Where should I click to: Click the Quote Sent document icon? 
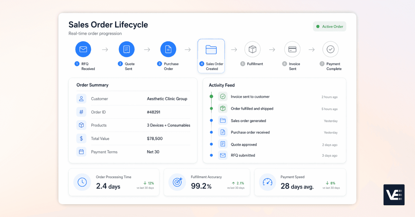pos(127,49)
